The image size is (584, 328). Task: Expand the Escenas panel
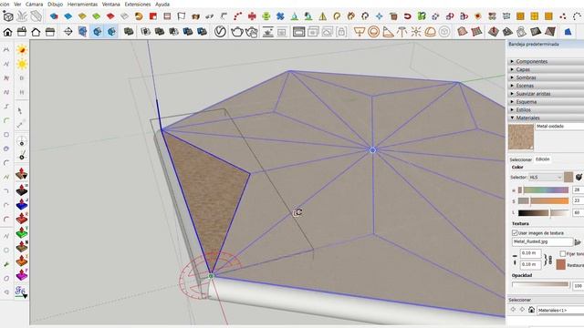click(546, 86)
